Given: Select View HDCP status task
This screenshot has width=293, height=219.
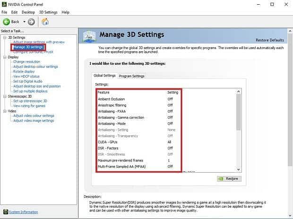Looking at the screenshot, I should (x=26, y=76).
